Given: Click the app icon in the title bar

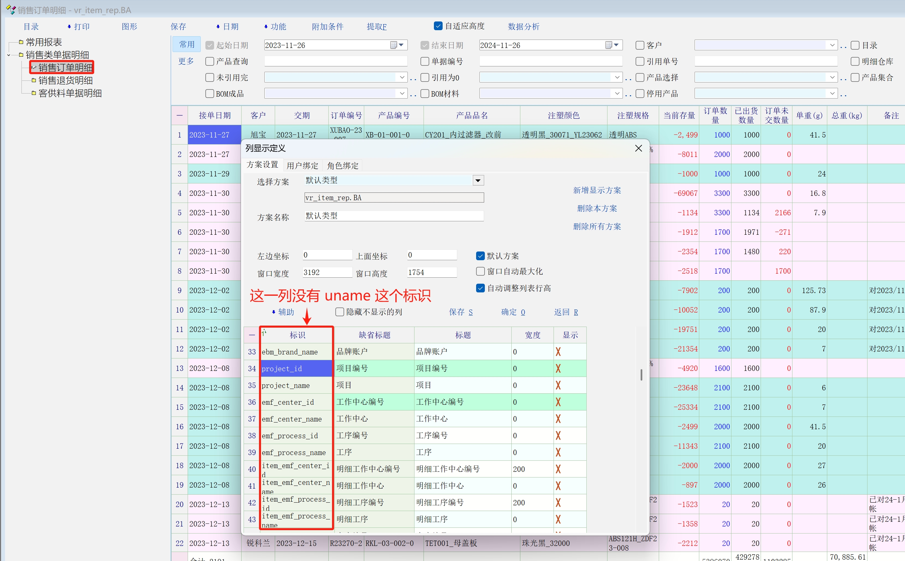Looking at the screenshot, I should tap(11, 10).
